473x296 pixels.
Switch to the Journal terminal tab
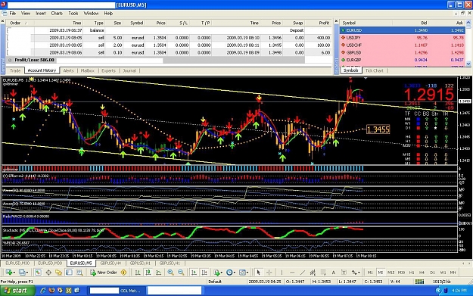[129, 70]
